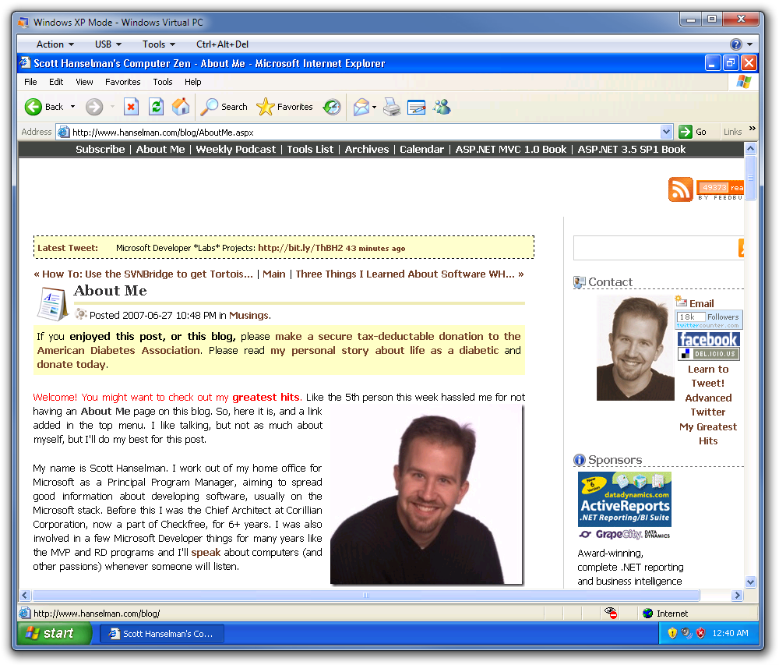Click the grey tray icon beside the clock
The width and height of the screenshot is (779, 665).
pyautogui.click(x=686, y=633)
